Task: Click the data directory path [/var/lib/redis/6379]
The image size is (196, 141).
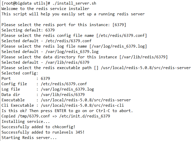Action: (x=143, y=57)
